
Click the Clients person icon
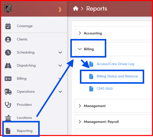pos(8,39)
